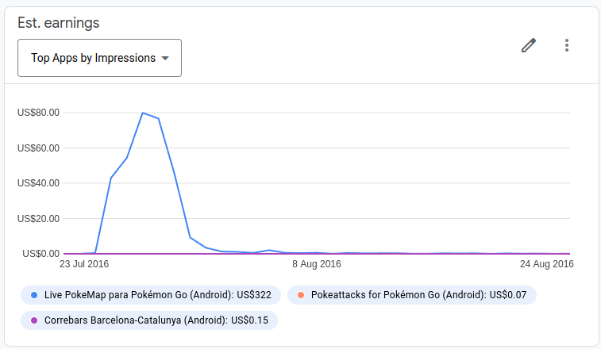Click the dropdown arrow beside Top Apps
Image resolution: width=601 pixels, height=349 pixels.
pos(165,58)
